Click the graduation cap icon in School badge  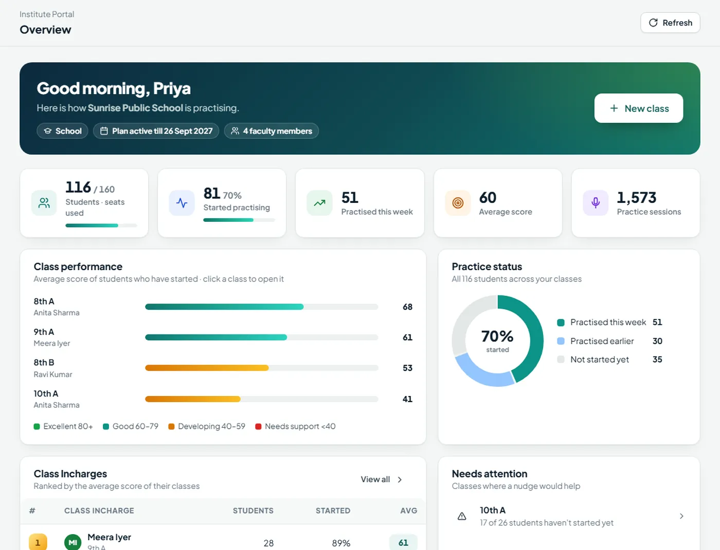pyautogui.click(x=48, y=131)
